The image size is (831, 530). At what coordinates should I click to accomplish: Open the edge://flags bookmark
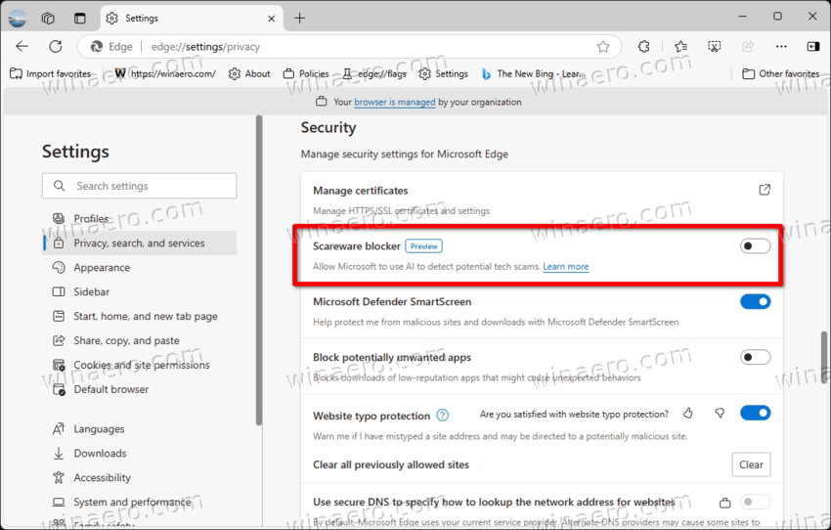click(374, 73)
